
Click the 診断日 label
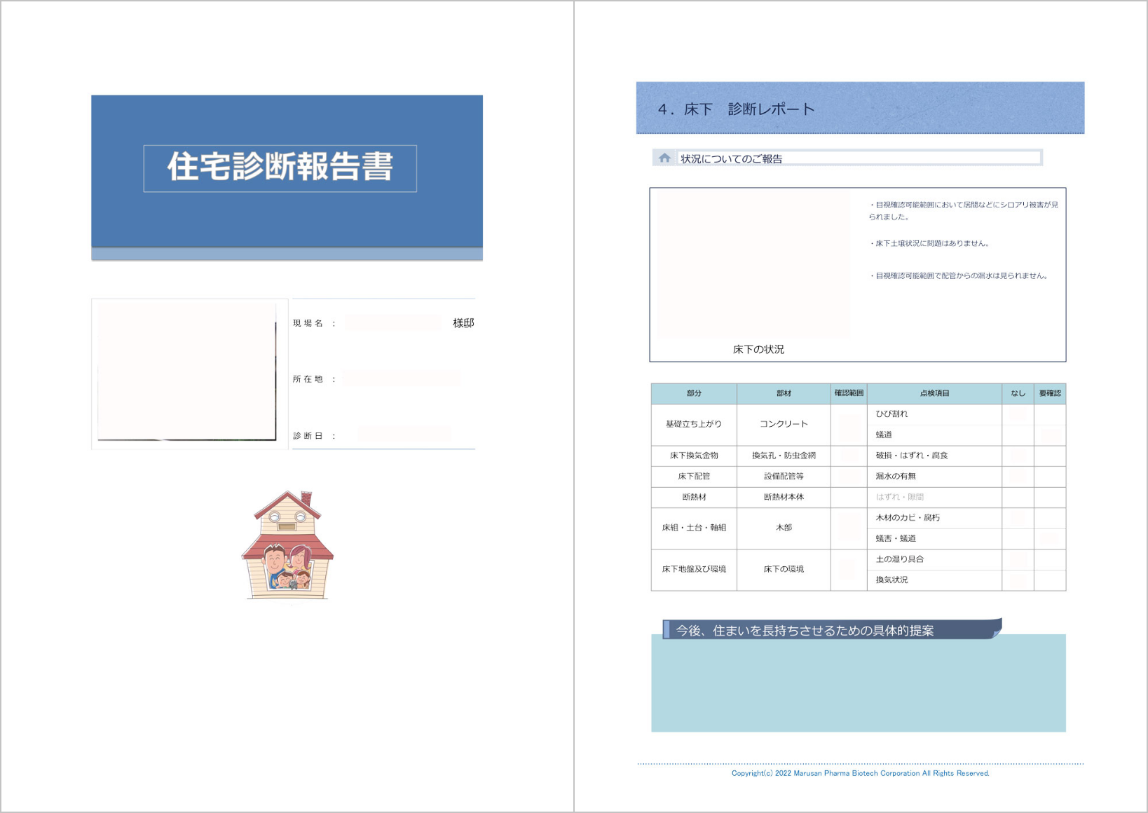(x=308, y=436)
